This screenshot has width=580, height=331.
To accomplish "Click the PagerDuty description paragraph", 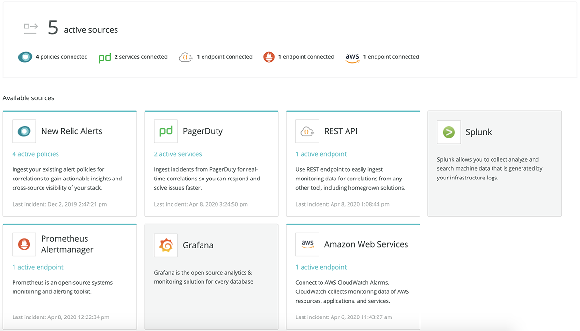I will [x=207, y=179].
